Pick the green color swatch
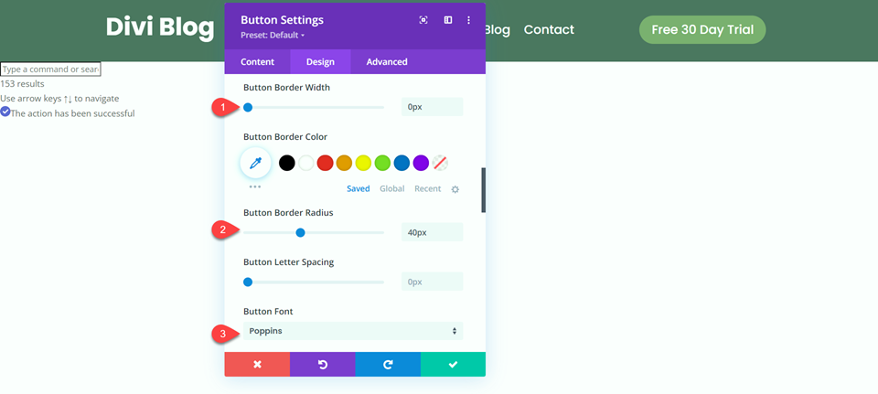The width and height of the screenshot is (878, 394). tap(382, 163)
